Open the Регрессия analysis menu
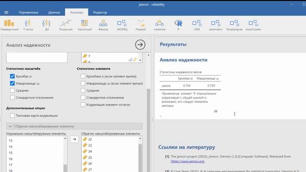The height and width of the screenshot is (172, 306). pos(66,25)
